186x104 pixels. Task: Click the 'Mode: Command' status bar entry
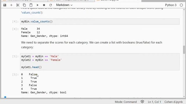tap(126, 102)
